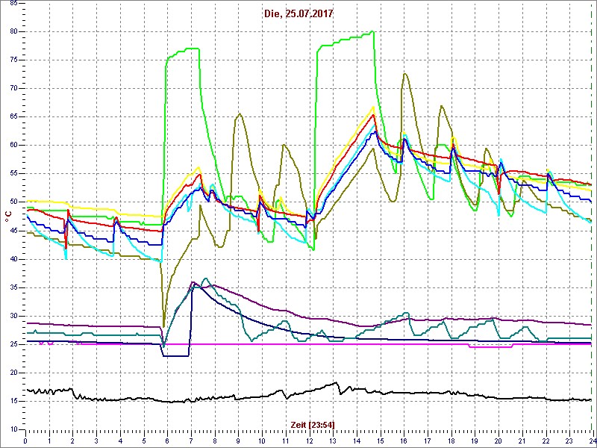
Task: Click the 75 value on the temperature axis
Action: coord(13,60)
